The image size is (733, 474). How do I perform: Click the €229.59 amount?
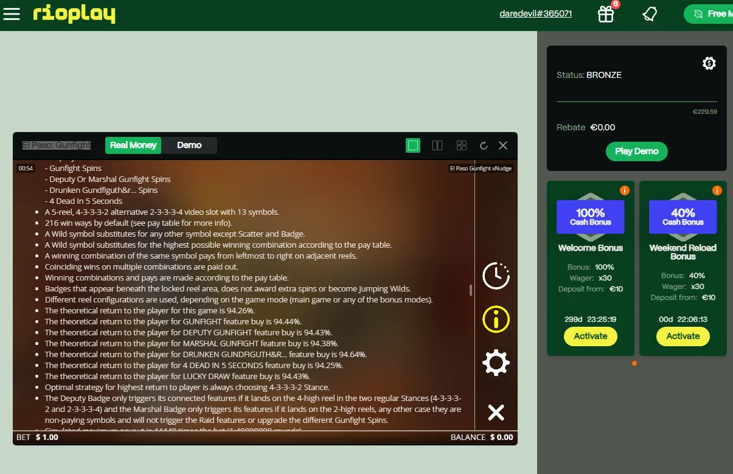[x=705, y=112]
